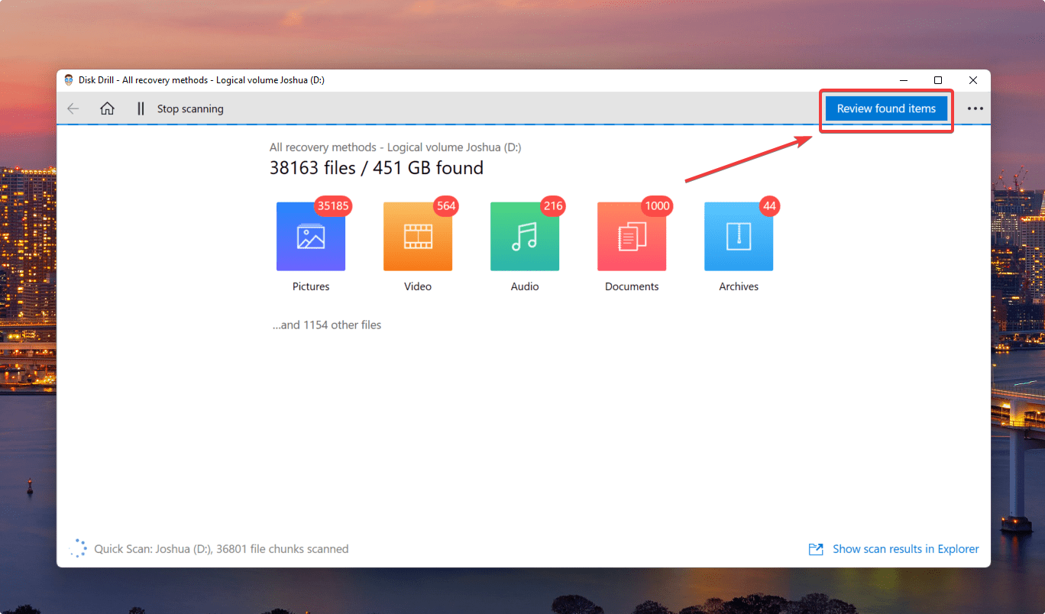1045x614 pixels.
Task: Close the Disk Drill window
Action: (973, 80)
